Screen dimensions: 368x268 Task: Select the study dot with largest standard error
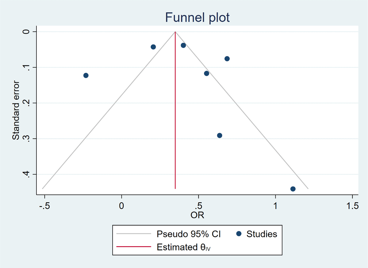tap(293, 189)
